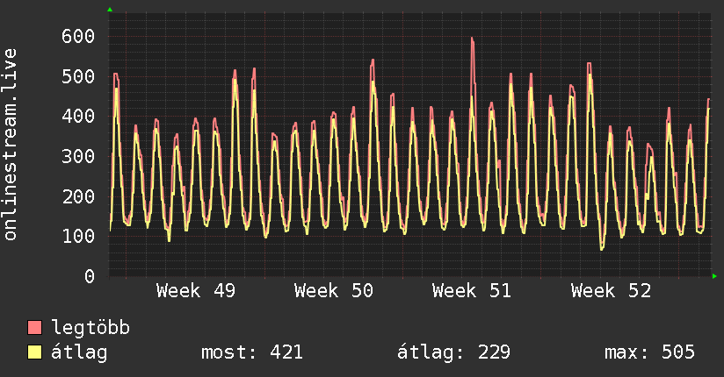Select the Week 52 axis label
Image resolution: width=724 pixels, height=377 pixels.
(611, 291)
